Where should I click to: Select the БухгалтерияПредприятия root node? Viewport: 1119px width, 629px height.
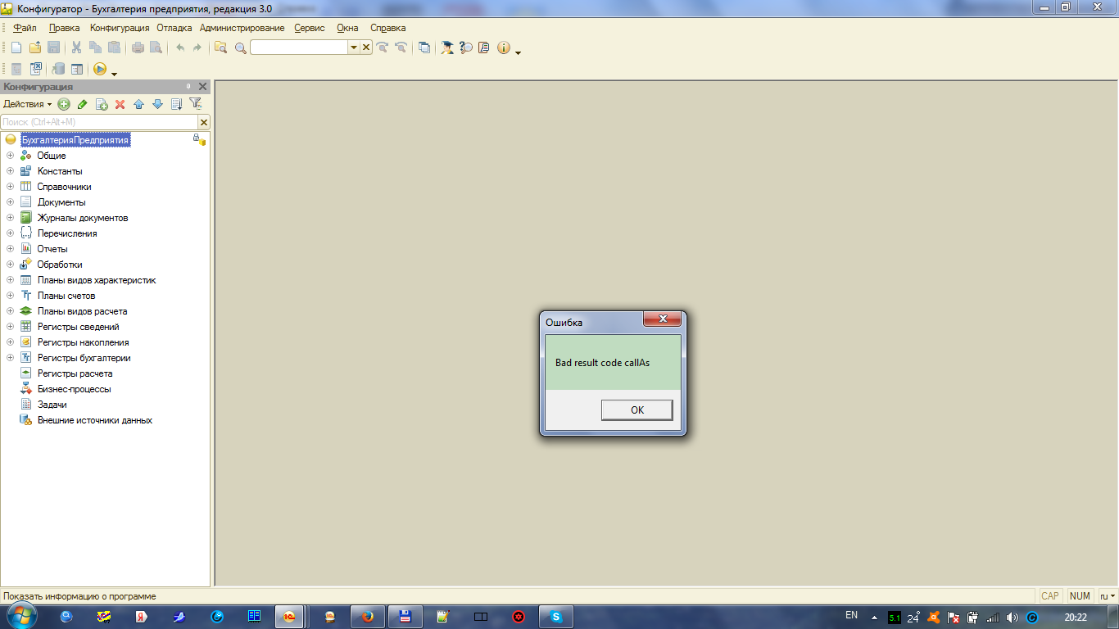[x=75, y=140]
